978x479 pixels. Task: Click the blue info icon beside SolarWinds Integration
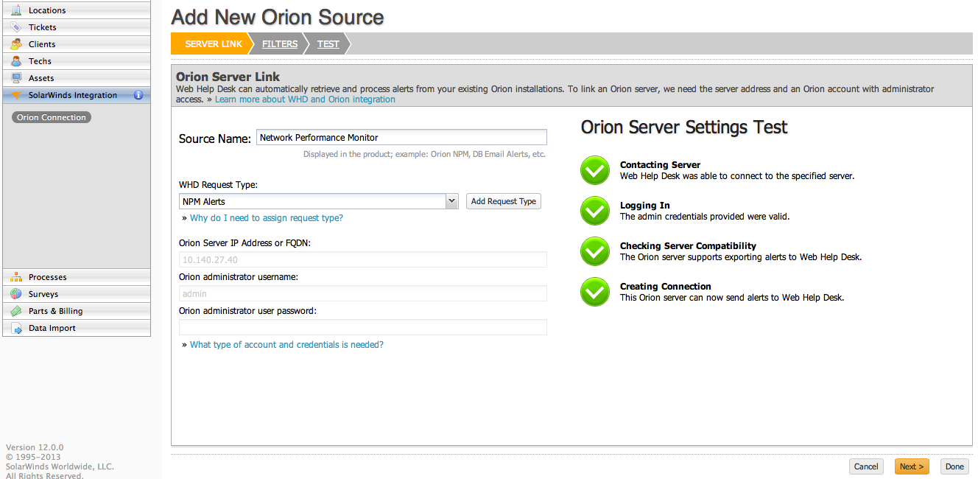click(x=138, y=95)
